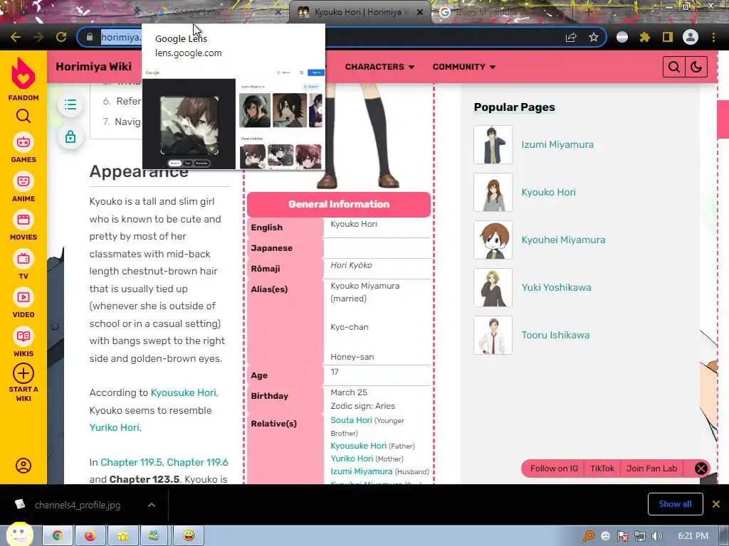Expand the Community dropdown menu
This screenshot has height=546, width=729.
464,67
